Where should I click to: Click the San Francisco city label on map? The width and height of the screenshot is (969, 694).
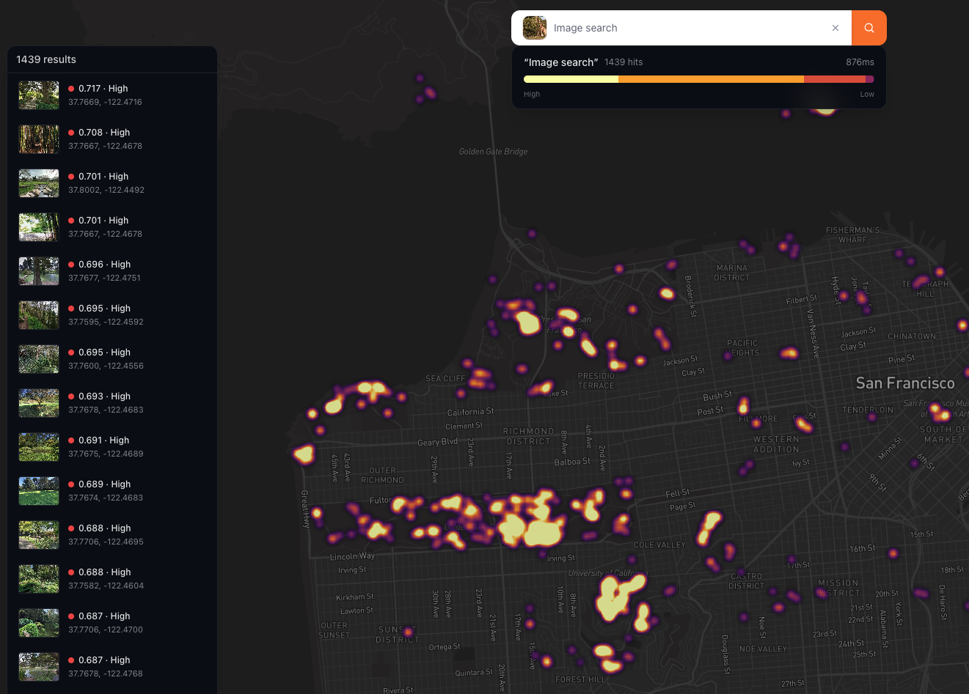pos(904,383)
